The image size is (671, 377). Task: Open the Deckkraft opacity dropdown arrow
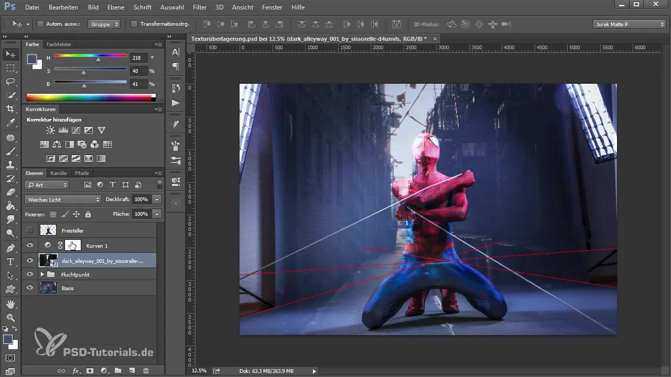(x=157, y=199)
